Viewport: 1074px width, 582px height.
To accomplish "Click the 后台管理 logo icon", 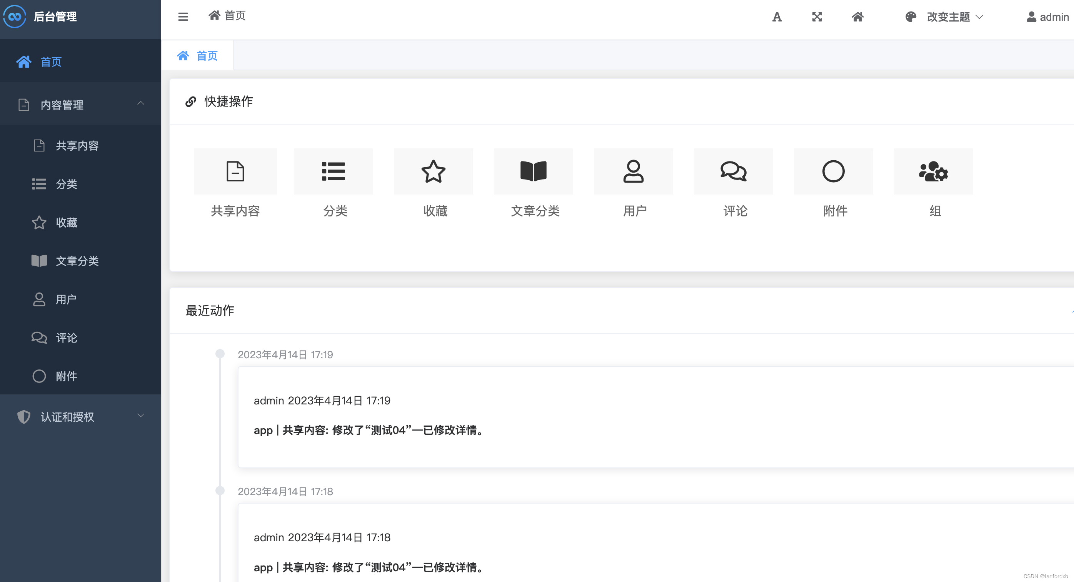I will click(x=15, y=16).
